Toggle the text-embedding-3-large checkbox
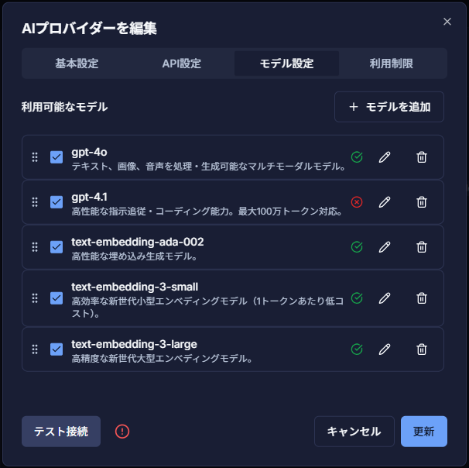The image size is (469, 468). point(56,349)
